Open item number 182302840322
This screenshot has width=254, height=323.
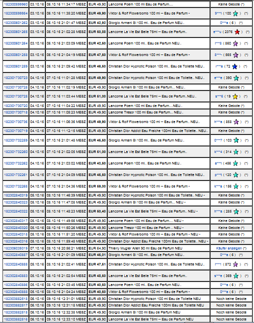[x=16, y=211]
